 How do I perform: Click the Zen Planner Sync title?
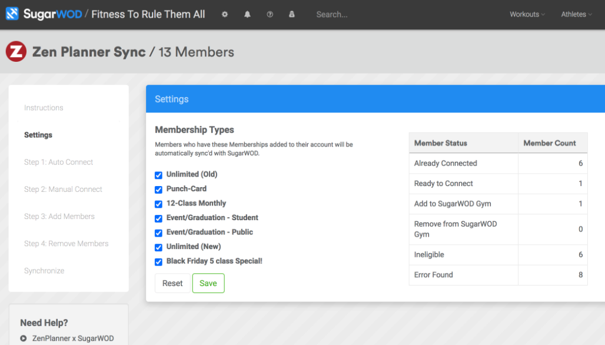click(89, 52)
